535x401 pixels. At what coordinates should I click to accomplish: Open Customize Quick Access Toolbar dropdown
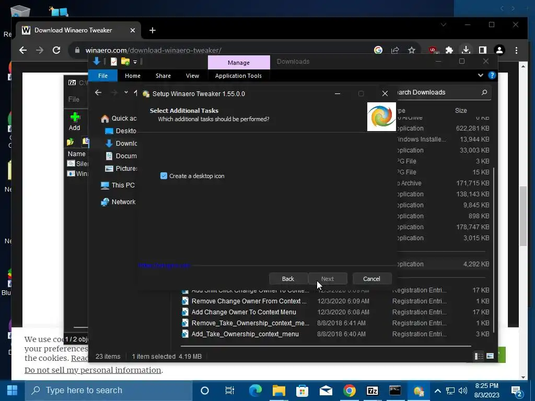pos(135,62)
